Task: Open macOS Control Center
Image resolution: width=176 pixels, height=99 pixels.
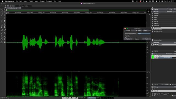Action: (162, 1)
